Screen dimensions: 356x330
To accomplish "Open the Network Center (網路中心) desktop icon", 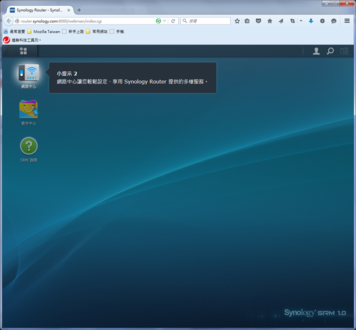I will [x=28, y=72].
